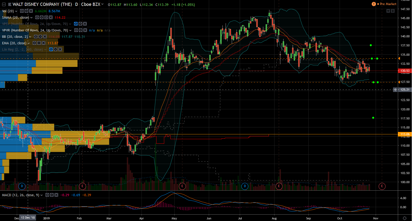Open SMMA (20, close) settings gear
Screen dimensions: 412x221
click(x=42, y=17)
